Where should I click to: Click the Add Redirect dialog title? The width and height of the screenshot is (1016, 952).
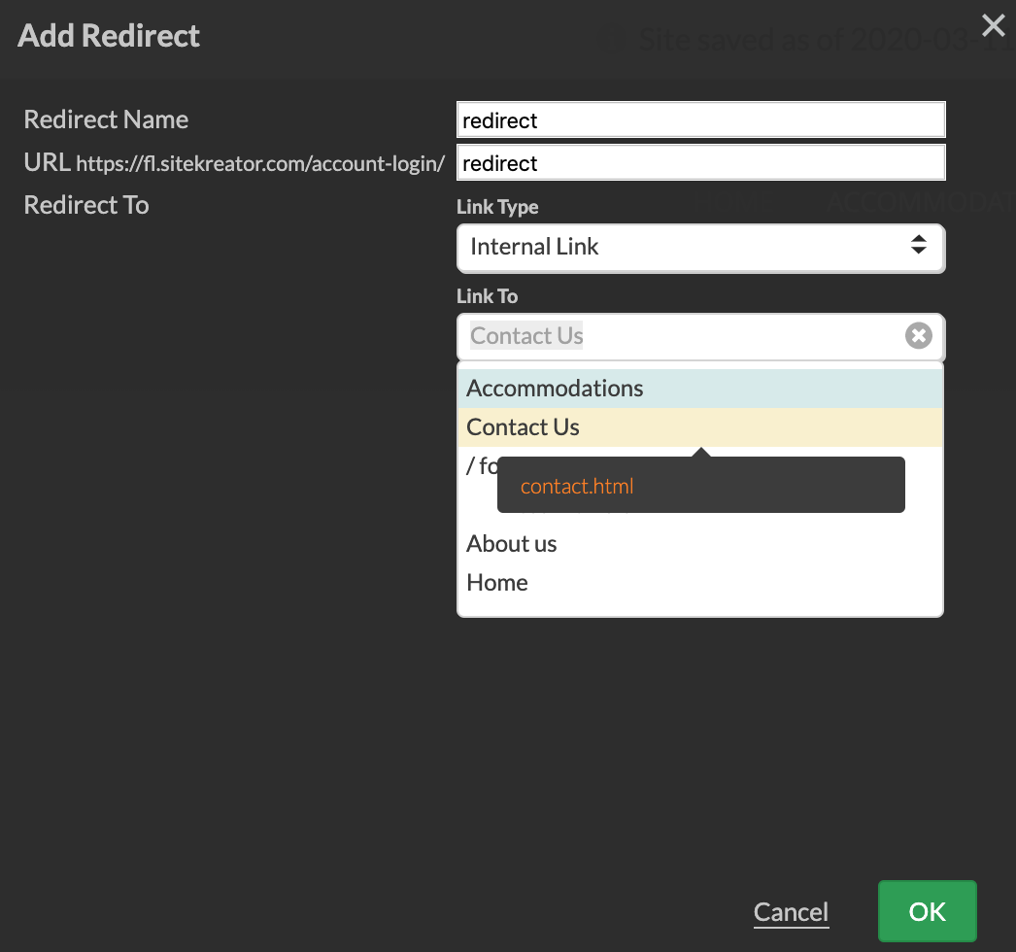coord(109,36)
